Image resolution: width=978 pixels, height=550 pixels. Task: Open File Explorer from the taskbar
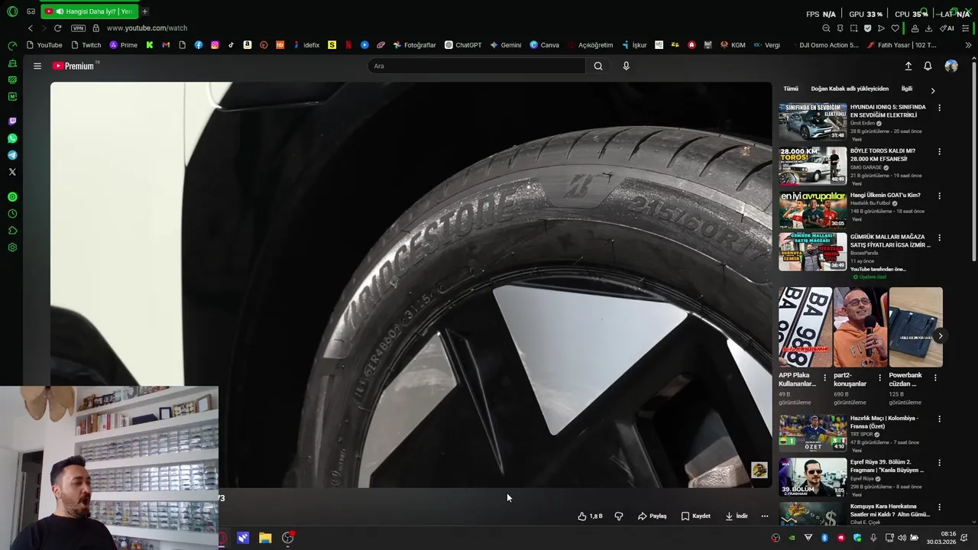(265, 538)
